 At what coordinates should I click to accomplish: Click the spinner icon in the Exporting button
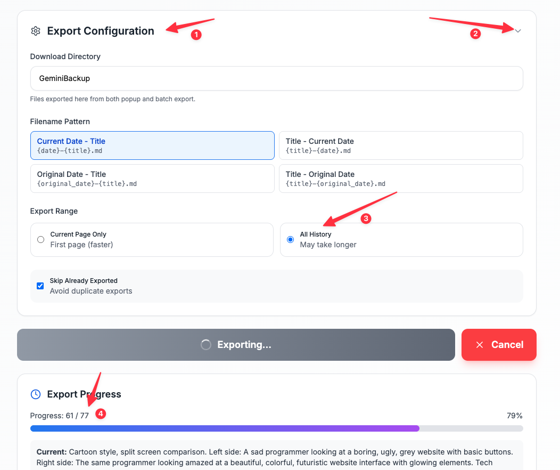[x=206, y=344]
